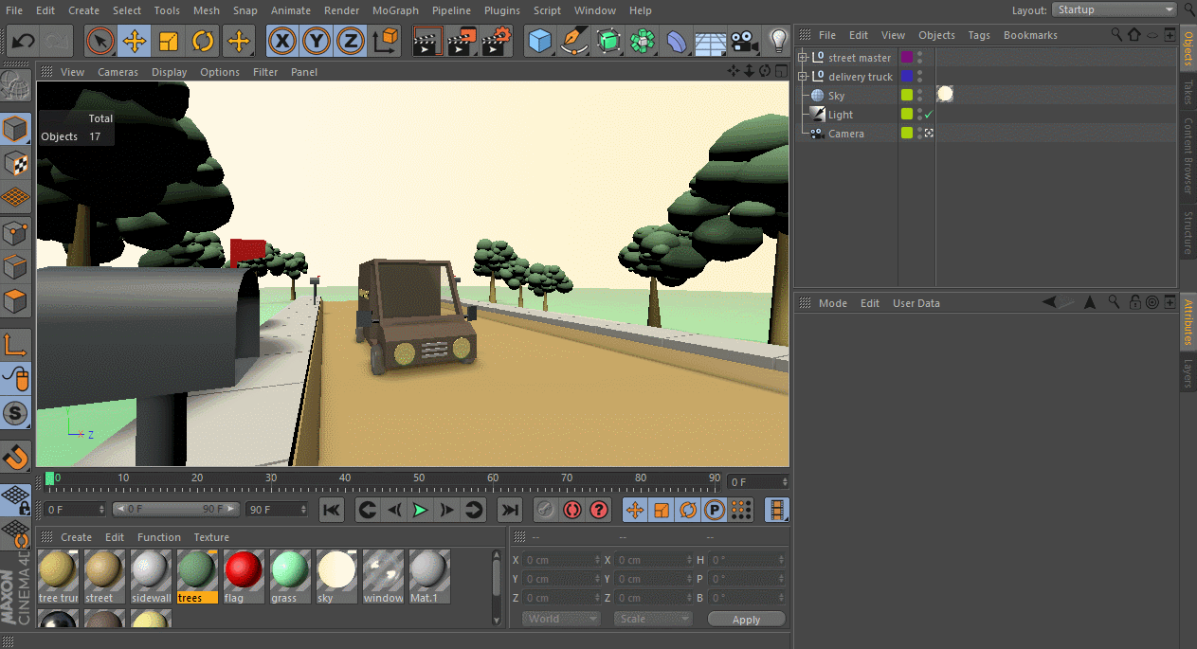Image resolution: width=1197 pixels, height=649 pixels.
Task: Open the viewport Filter menu
Action: (x=265, y=72)
